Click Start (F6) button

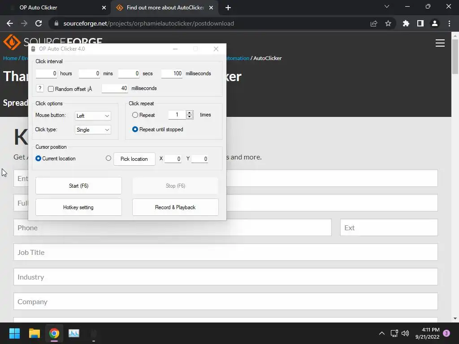pos(78,186)
